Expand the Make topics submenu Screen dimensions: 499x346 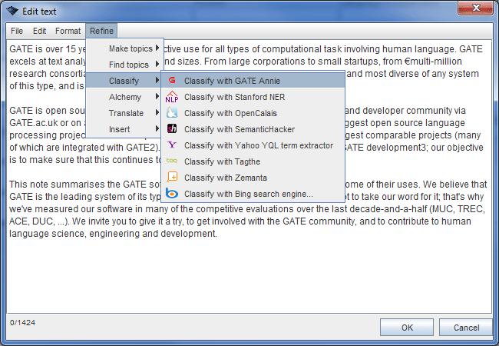[x=124, y=48]
